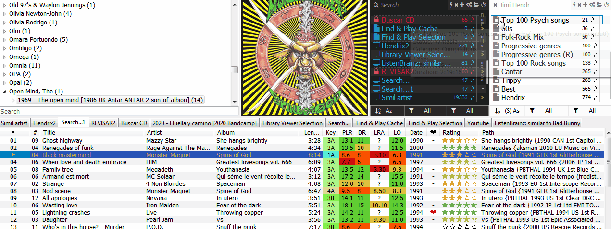Screen dimensions: 611x229
Task: Click the library tree vertical scrollbar thumb
Action: pyautogui.click(x=235, y=69)
